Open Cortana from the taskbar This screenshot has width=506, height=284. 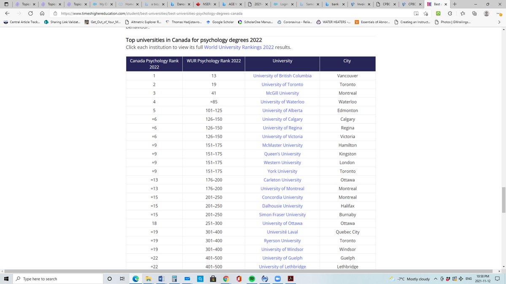tap(110, 279)
